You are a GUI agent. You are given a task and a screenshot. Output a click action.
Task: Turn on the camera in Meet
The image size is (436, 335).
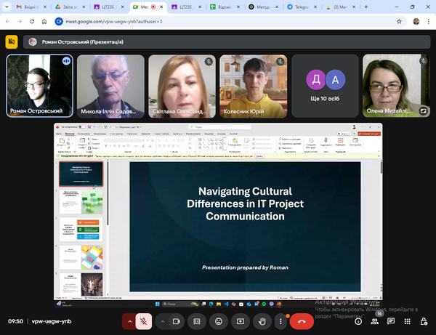[177, 321]
